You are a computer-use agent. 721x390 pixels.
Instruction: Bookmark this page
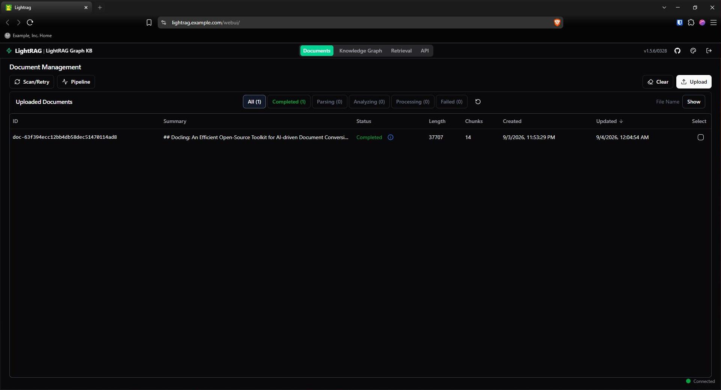(149, 22)
